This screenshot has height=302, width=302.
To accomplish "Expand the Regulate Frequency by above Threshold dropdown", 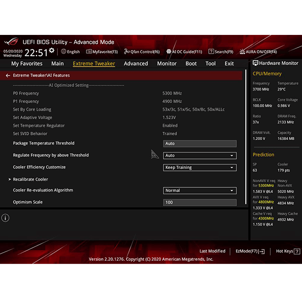I will (200, 156).
